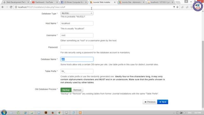Click the Next button

point(163,102)
